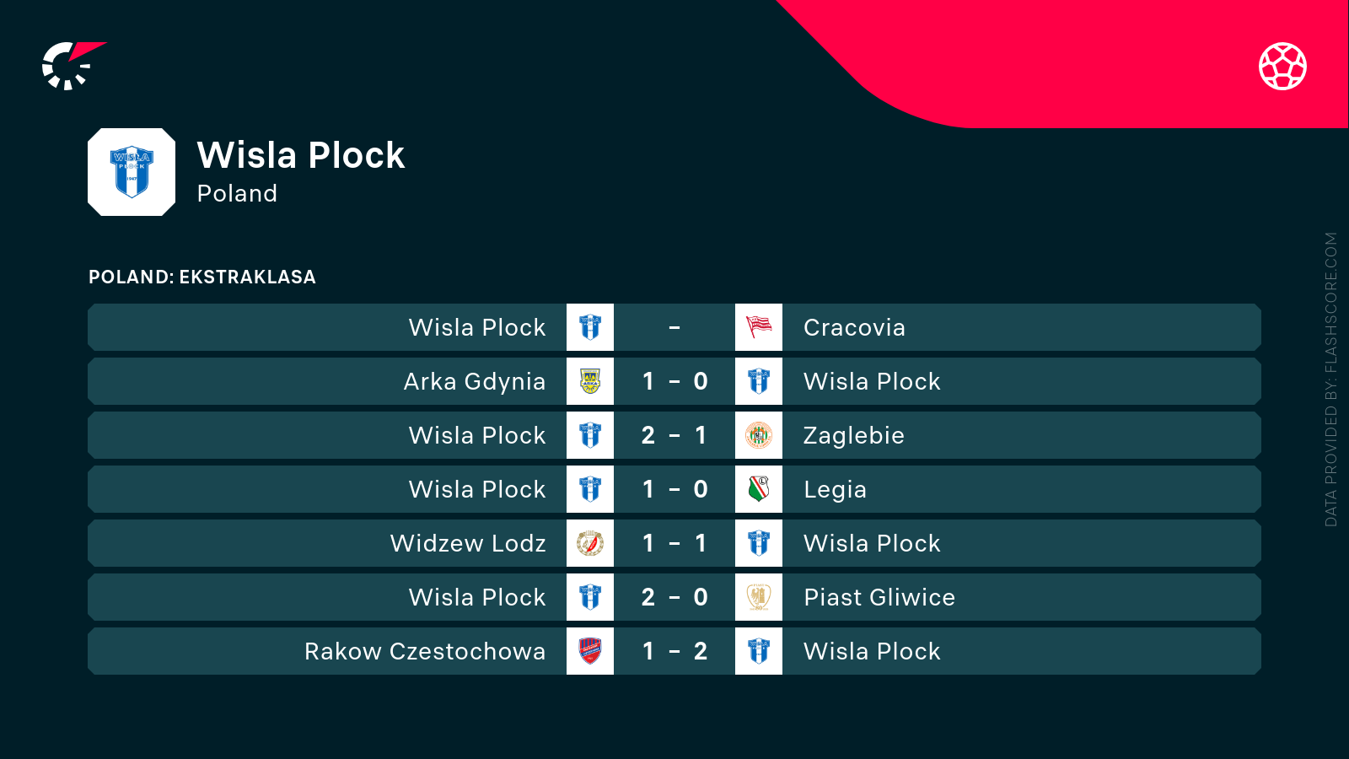This screenshot has width=1349, height=759.
Task: Click the Legia team crest
Action: pos(759,489)
